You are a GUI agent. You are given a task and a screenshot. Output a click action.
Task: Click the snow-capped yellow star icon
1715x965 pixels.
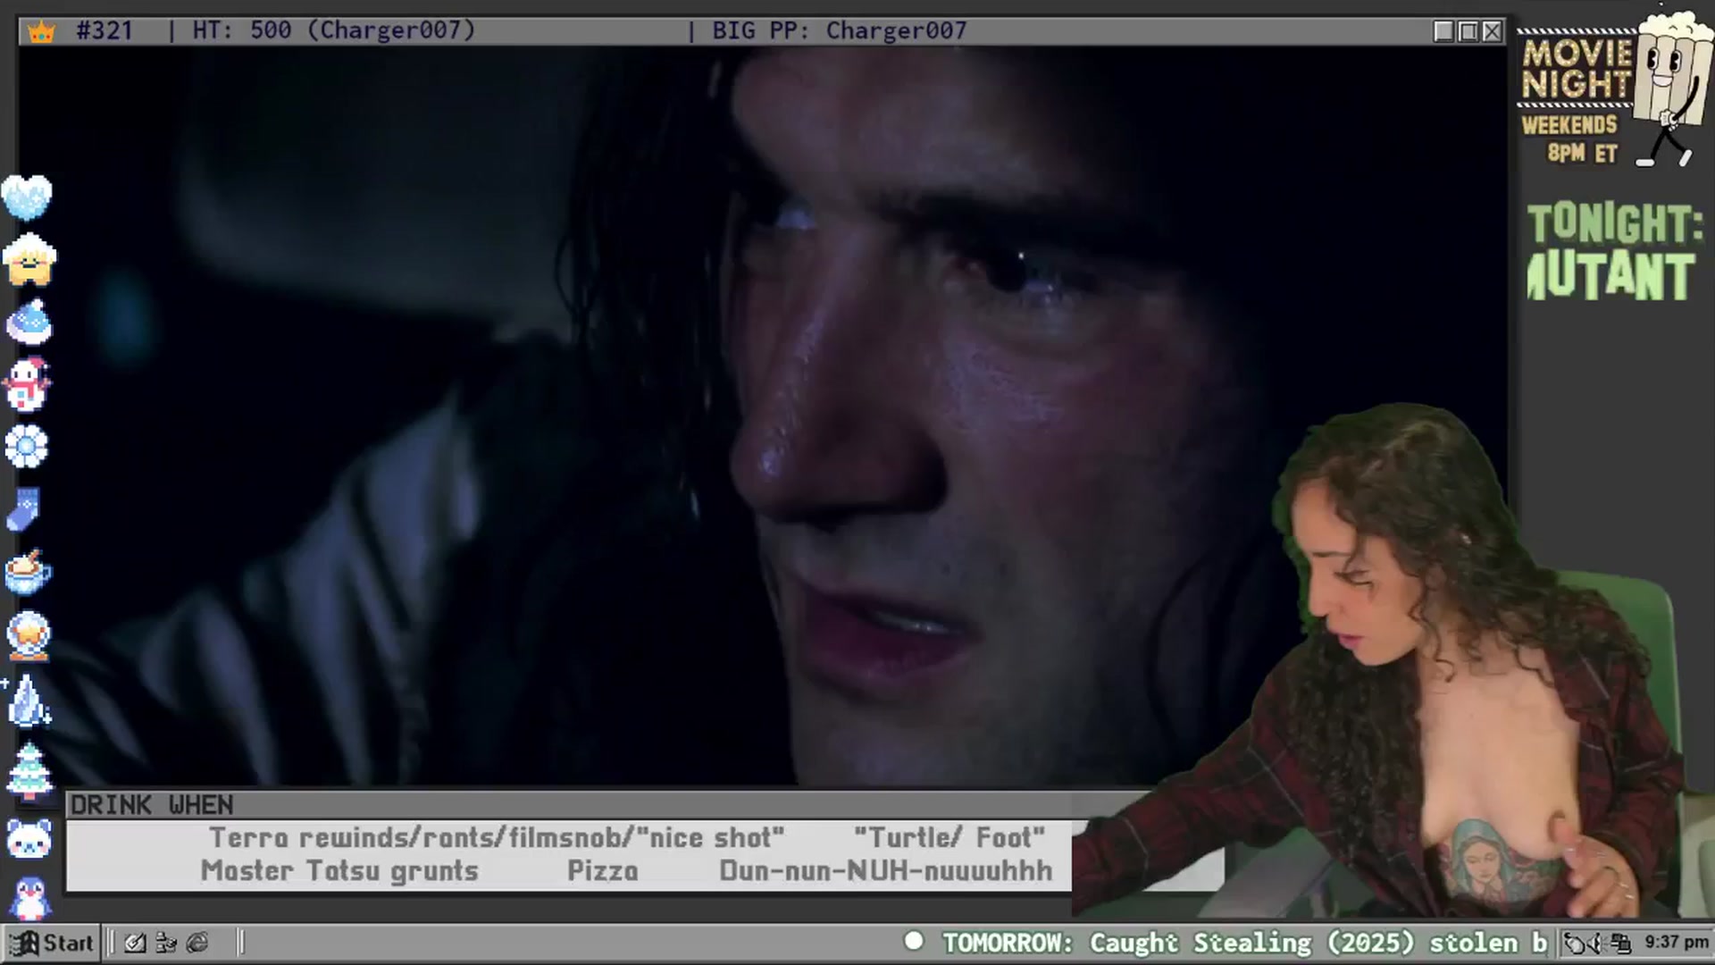[x=29, y=260]
